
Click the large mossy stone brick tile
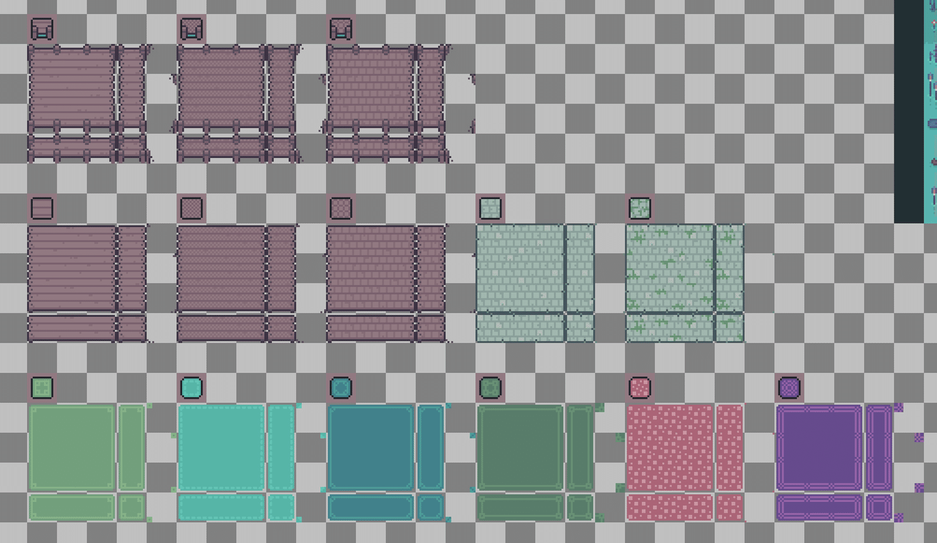[x=670, y=268]
